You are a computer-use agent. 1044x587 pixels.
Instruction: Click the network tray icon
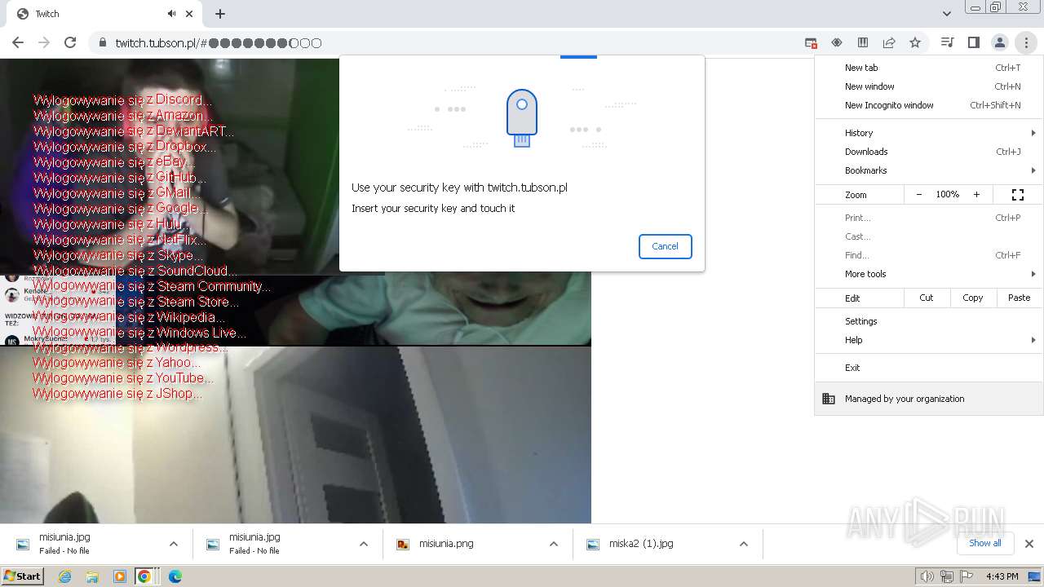click(x=946, y=576)
